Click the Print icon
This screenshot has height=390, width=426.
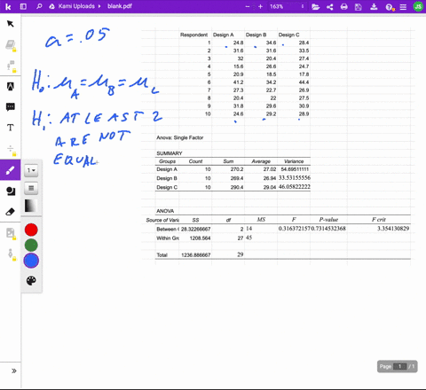[343, 6]
